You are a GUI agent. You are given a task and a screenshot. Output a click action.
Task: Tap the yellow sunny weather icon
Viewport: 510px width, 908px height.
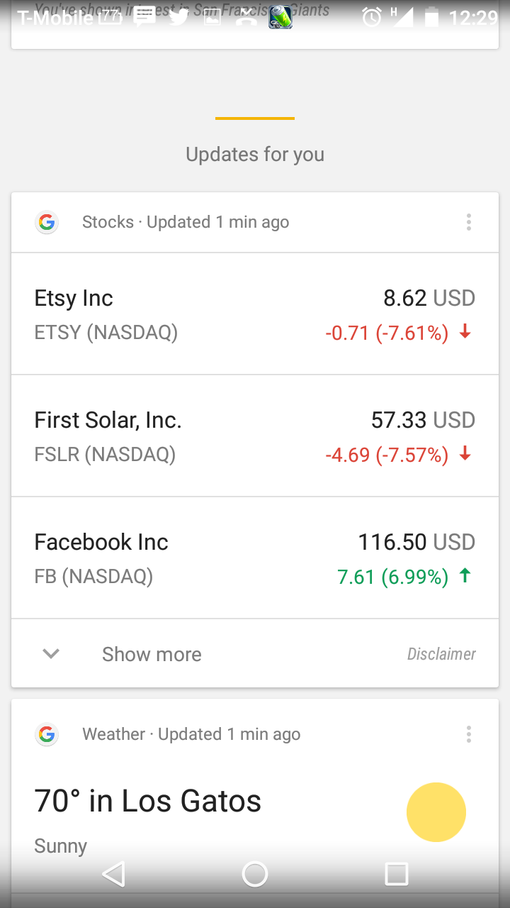[x=436, y=812]
